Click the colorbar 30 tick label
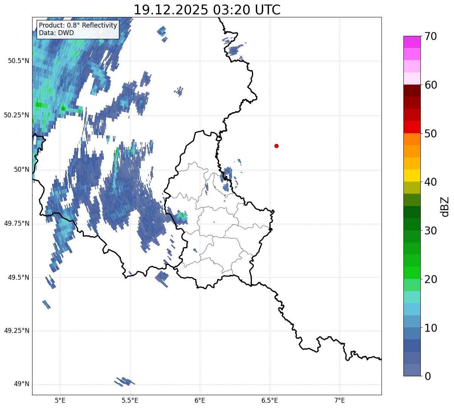 point(431,231)
